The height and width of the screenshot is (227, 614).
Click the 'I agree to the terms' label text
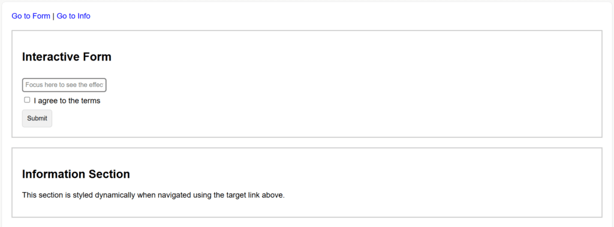tap(67, 101)
